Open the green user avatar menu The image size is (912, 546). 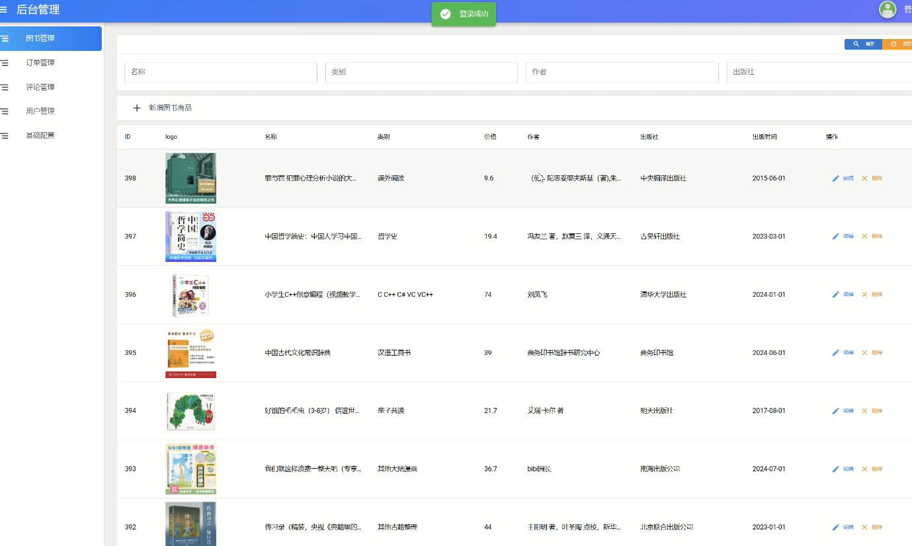click(x=887, y=9)
